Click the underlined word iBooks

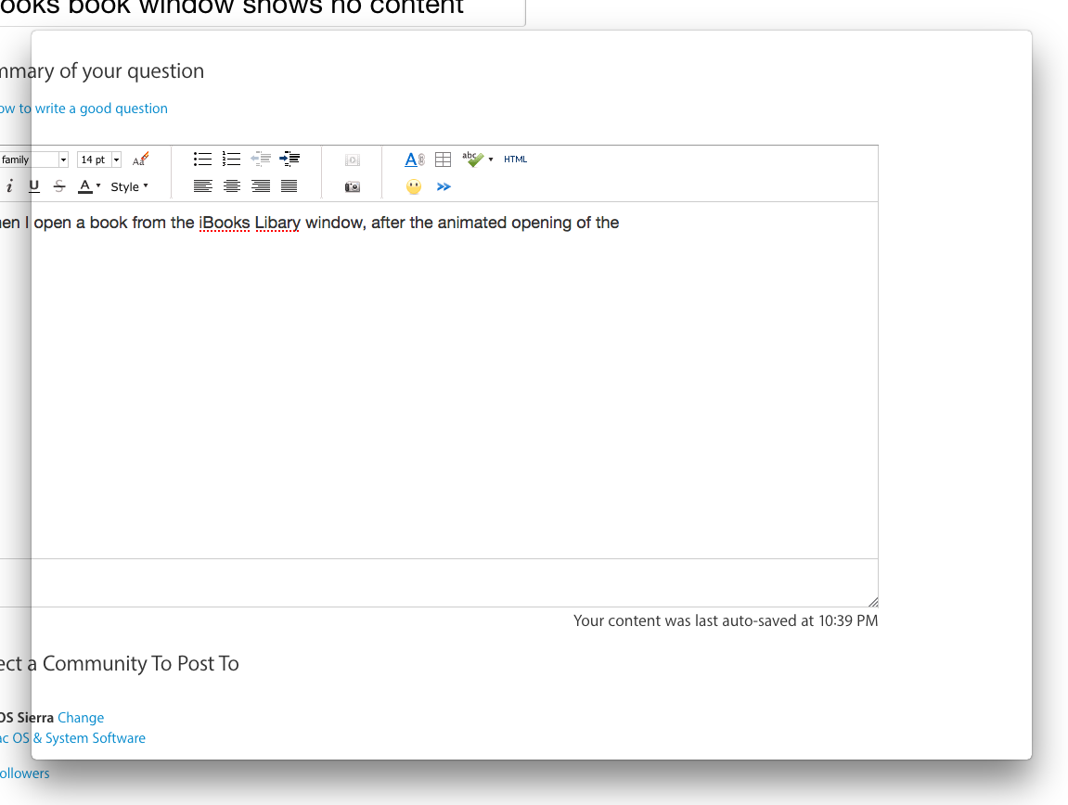pos(225,223)
